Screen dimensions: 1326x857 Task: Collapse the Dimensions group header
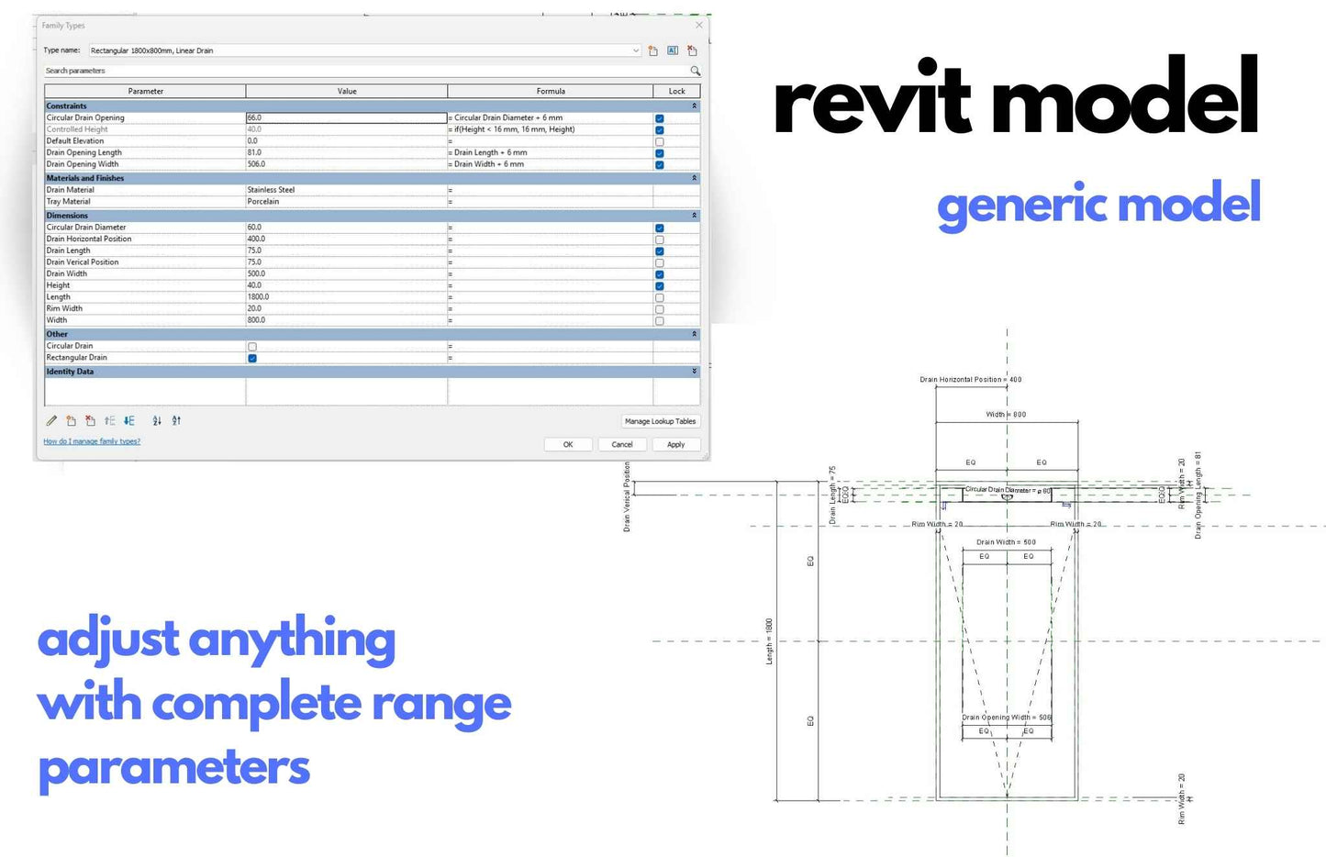point(694,216)
